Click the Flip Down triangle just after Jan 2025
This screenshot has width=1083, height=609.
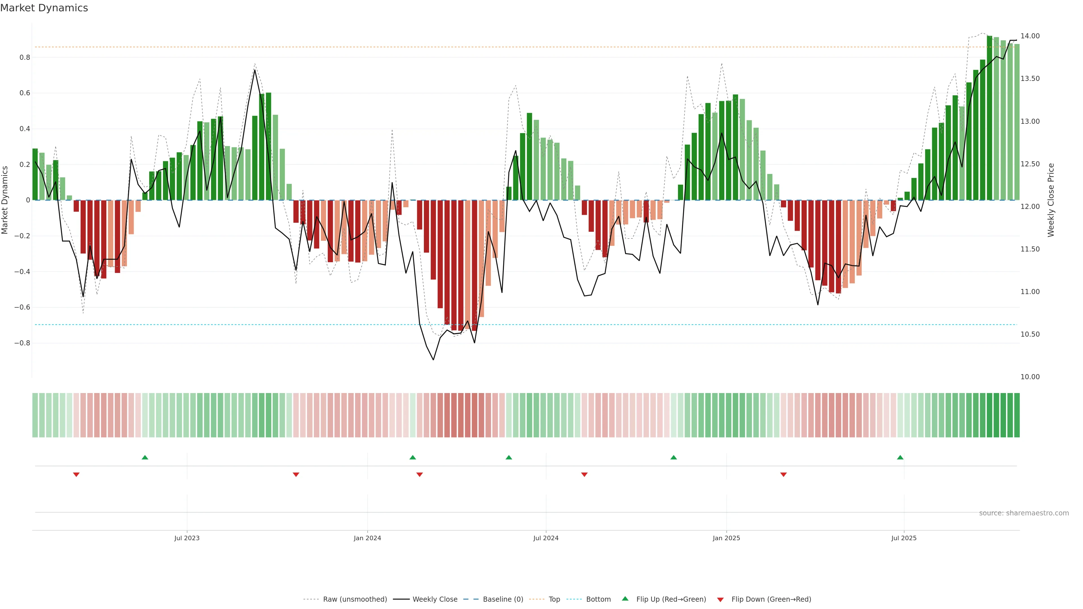pos(783,475)
